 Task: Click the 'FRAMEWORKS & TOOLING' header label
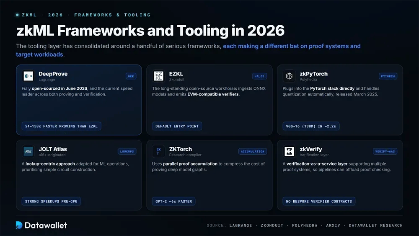click(x=112, y=15)
